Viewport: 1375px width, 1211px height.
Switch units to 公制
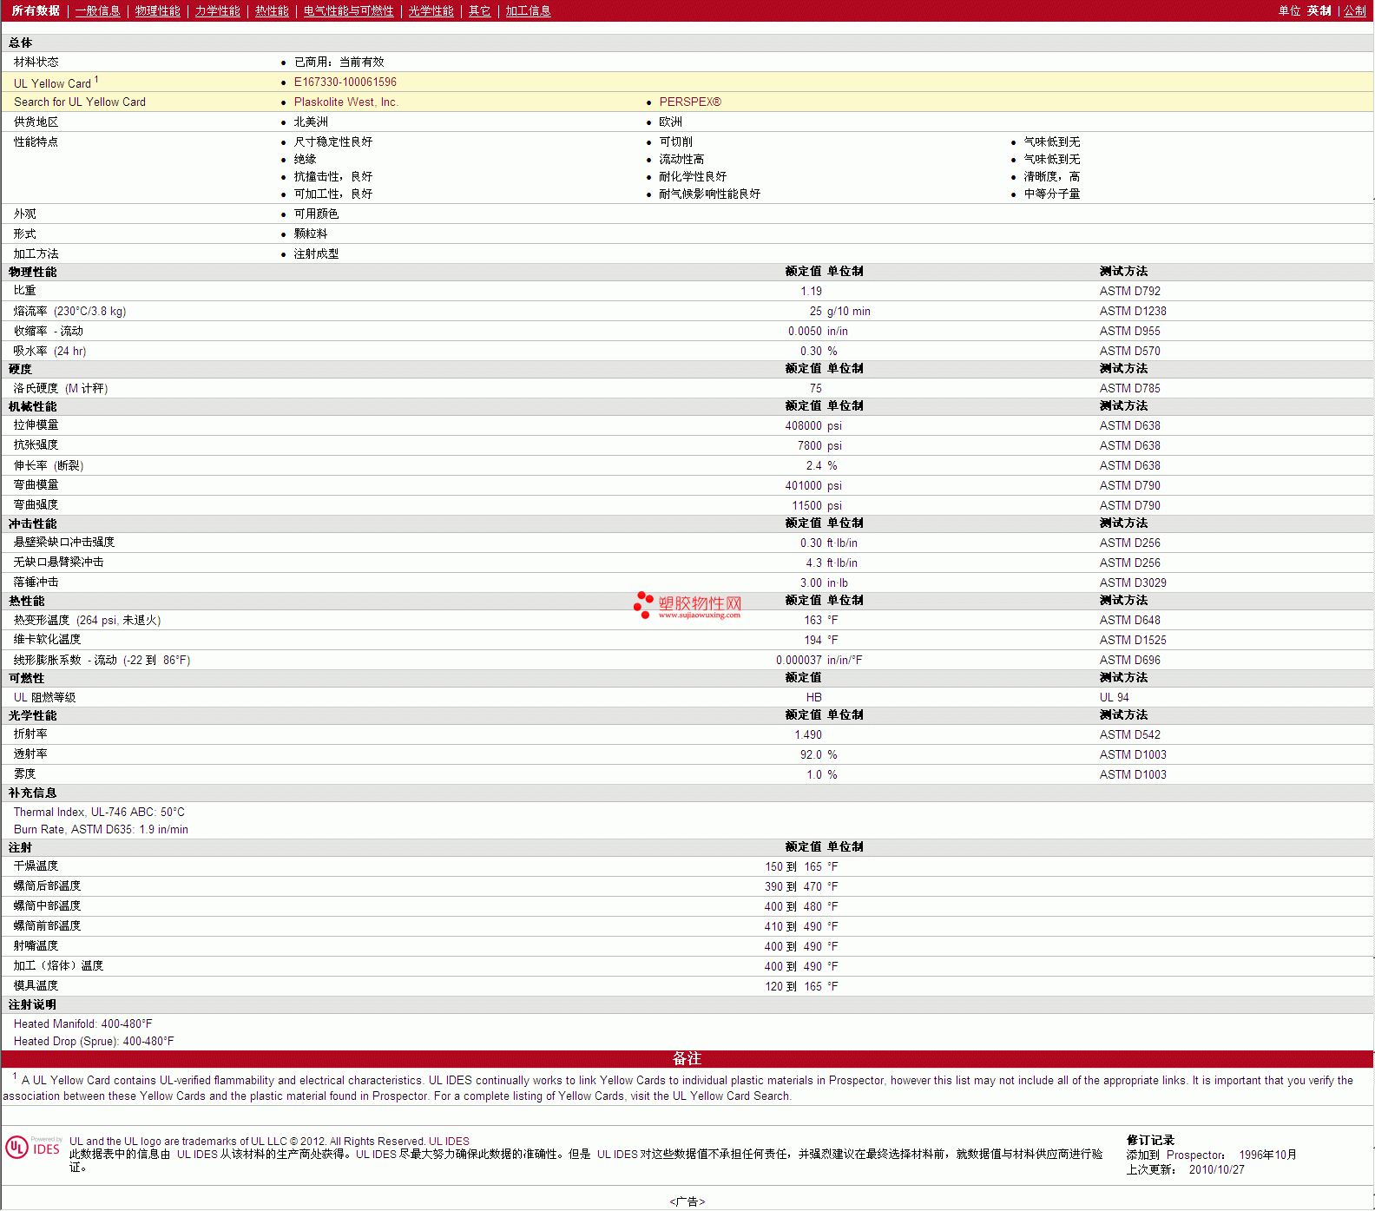(1354, 11)
